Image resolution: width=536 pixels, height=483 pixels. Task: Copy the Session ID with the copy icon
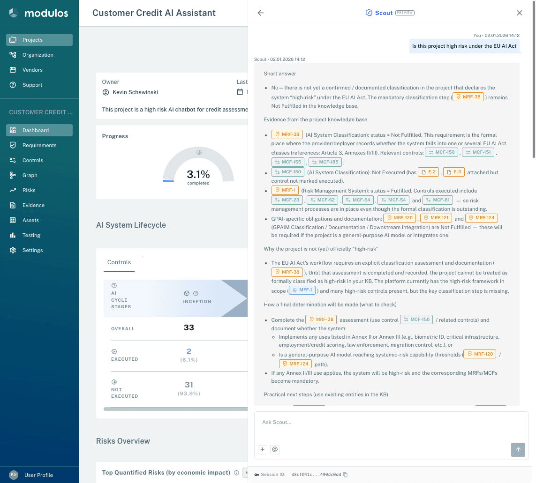346,475
